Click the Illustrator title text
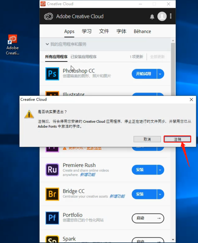 pos(74,94)
